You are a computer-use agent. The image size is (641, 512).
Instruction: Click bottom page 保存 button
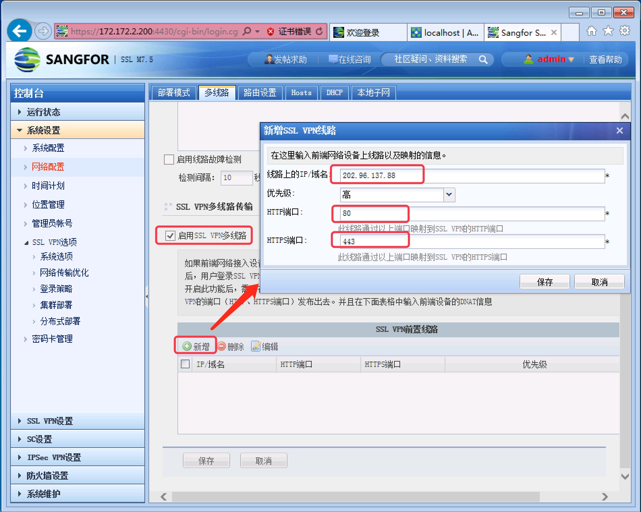206,460
